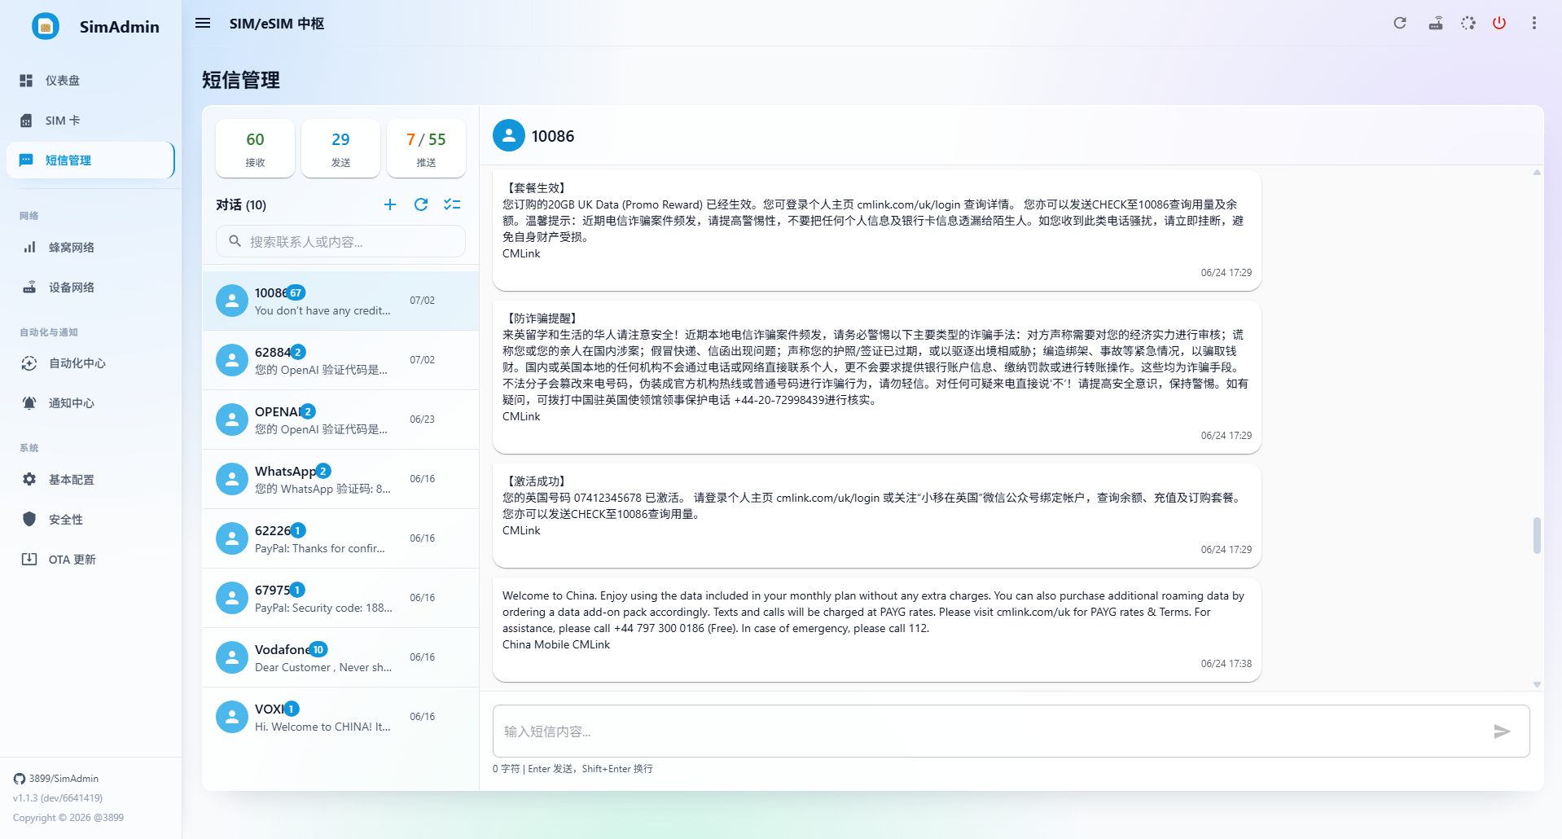
Task: Click the 10 unread badge on Vodafone
Action: tap(318, 649)
